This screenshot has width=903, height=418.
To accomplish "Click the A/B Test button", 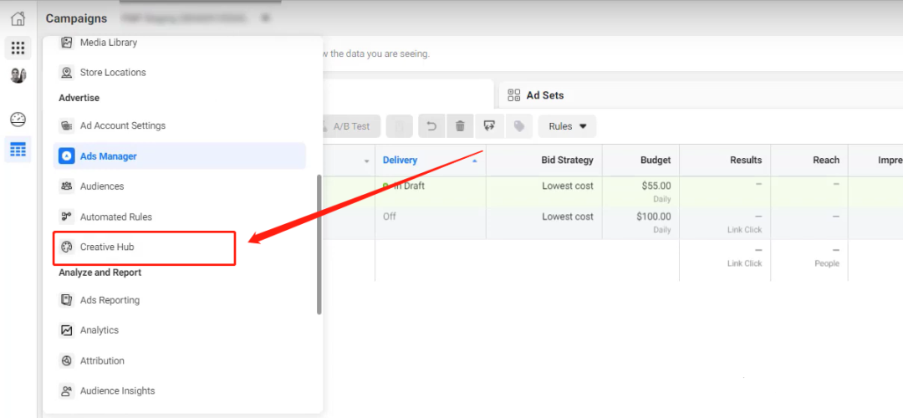I will tap(351, 126).
